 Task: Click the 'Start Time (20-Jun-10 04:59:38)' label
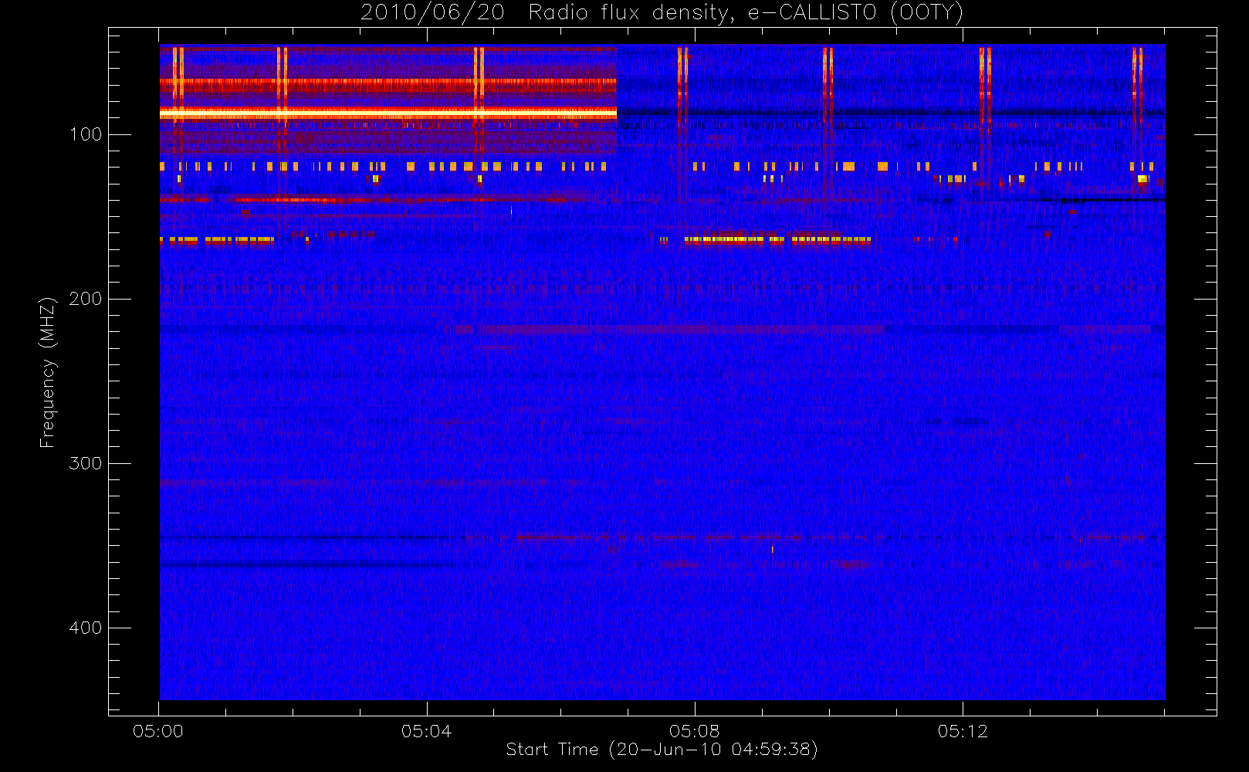pos(662,750)
